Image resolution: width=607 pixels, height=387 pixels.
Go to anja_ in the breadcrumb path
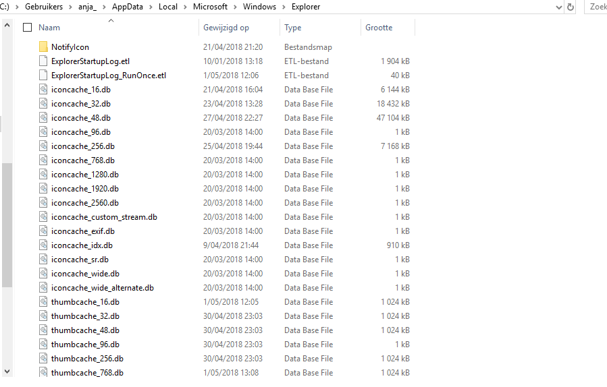(88, 7)
